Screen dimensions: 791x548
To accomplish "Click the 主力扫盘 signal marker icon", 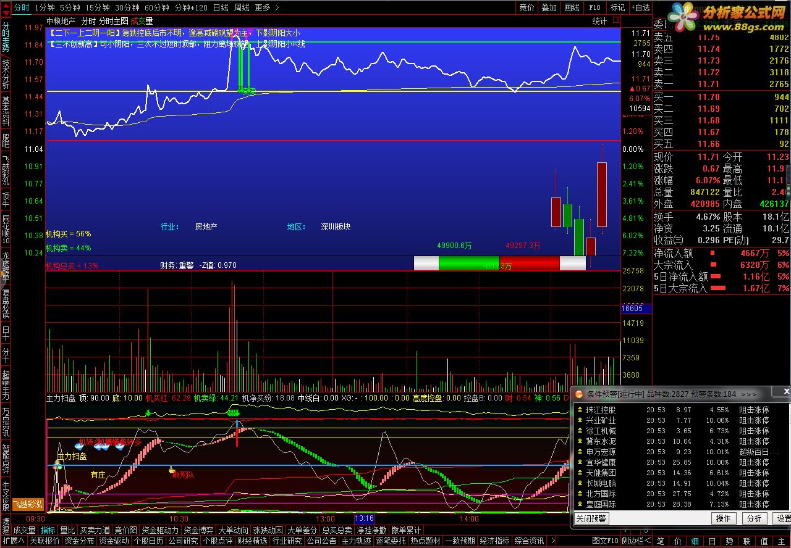I will point(58,466).
